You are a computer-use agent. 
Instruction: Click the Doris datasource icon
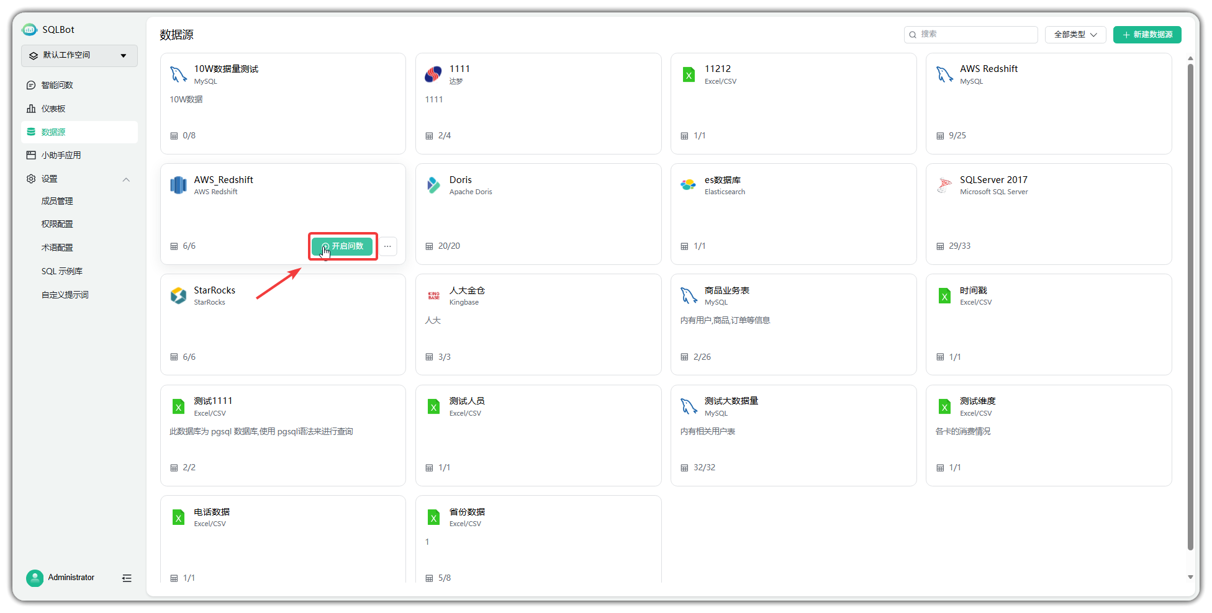tap(433, 185)
